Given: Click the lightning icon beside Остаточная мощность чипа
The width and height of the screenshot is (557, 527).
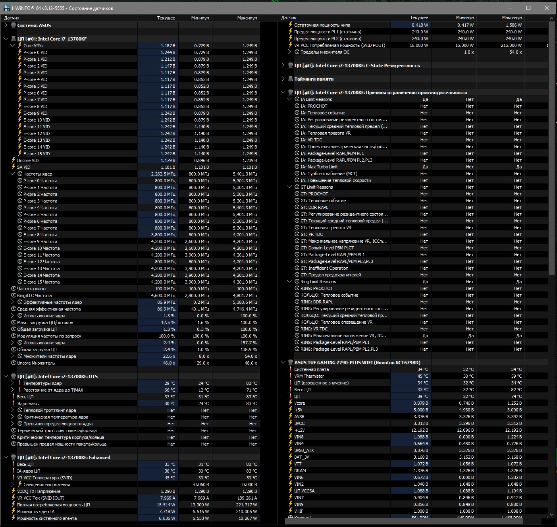Looking at the screenshot, I should (291, 25).
